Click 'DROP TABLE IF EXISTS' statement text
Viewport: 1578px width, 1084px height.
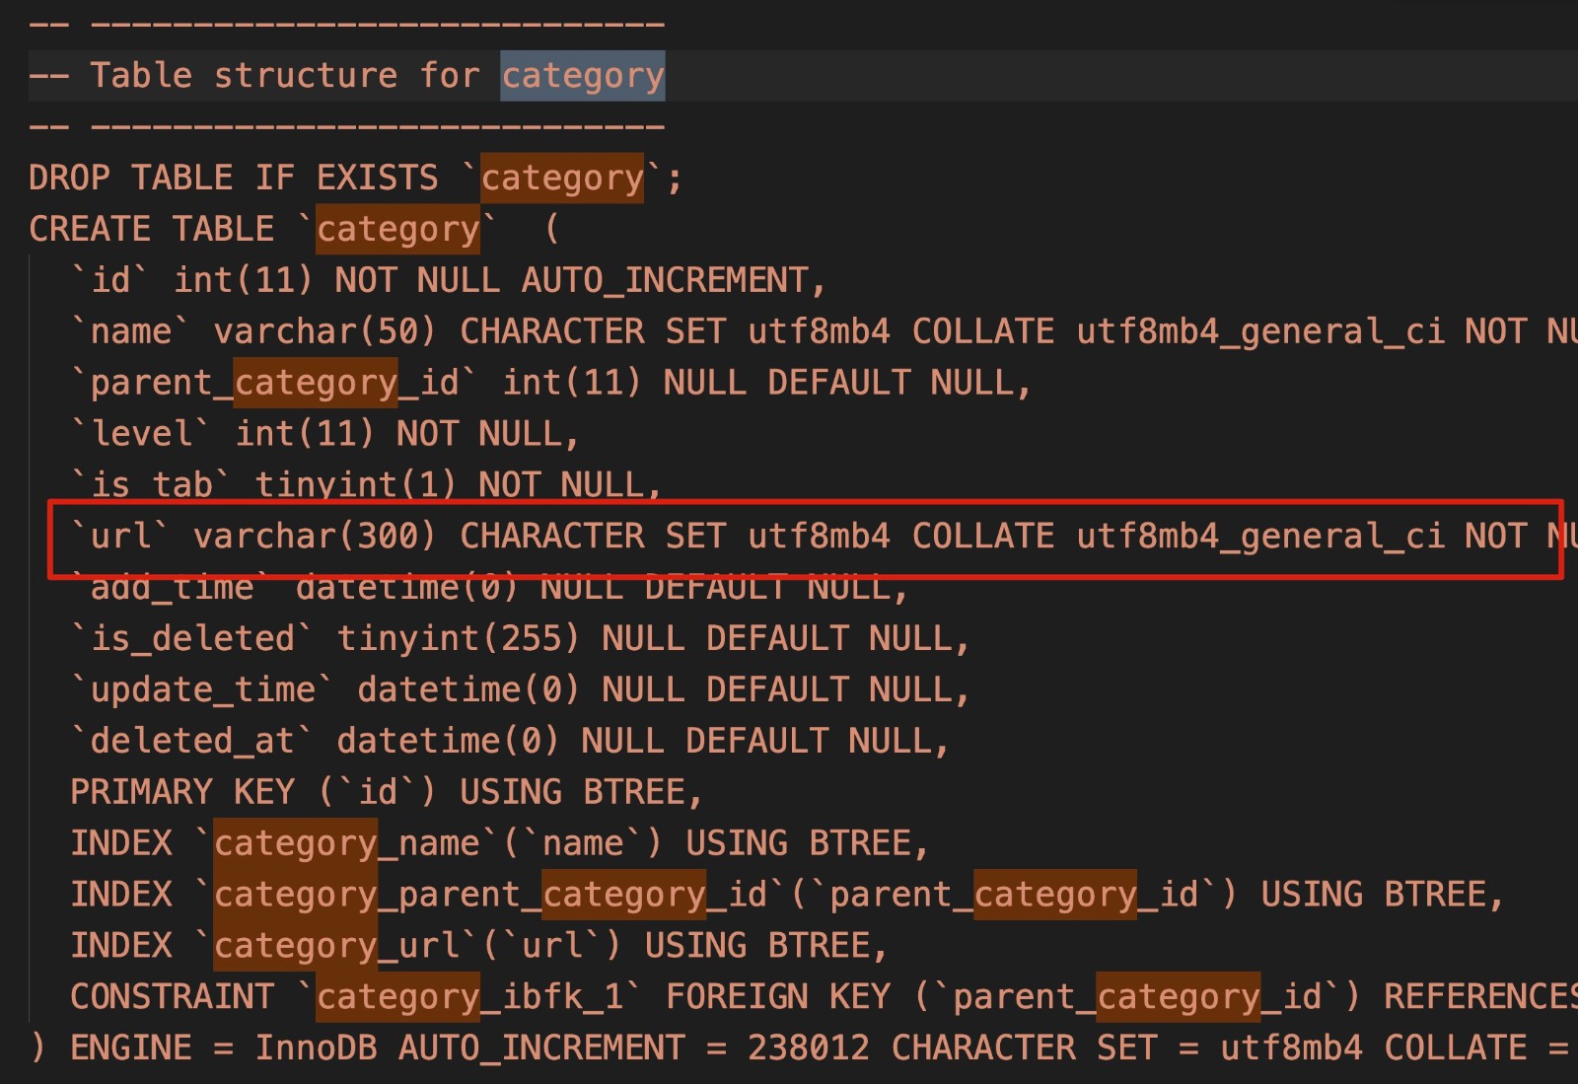click(x=234, y=179)
